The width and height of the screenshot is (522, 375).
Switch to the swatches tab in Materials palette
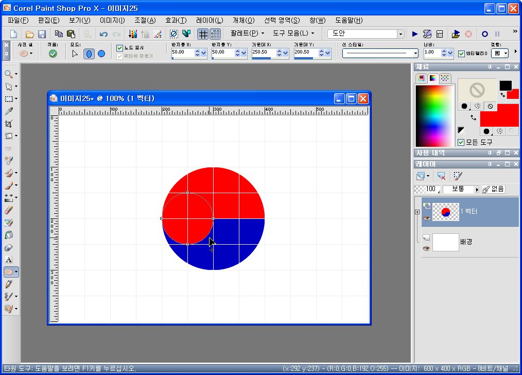(x=445, y=77)
